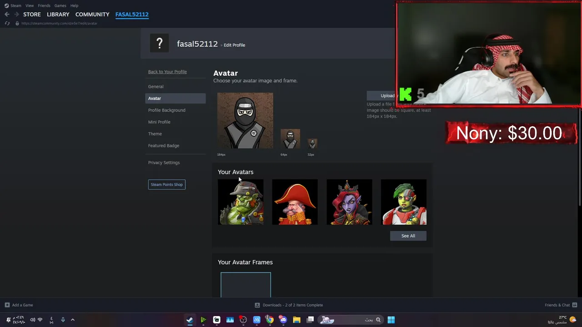
Task: Click the Downloads tray icon
Action: point(257,305)
